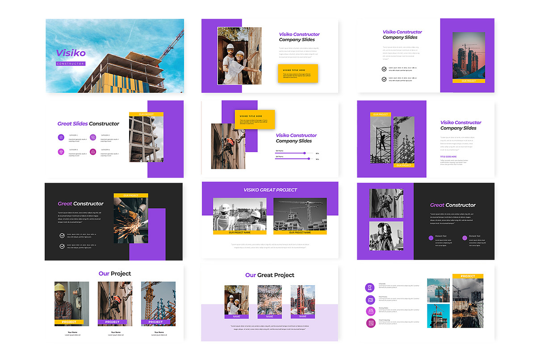Screen dimensions: 536x357
Task: Click the 'TITLE GOES HERE' text
Action: coord(448,157)
